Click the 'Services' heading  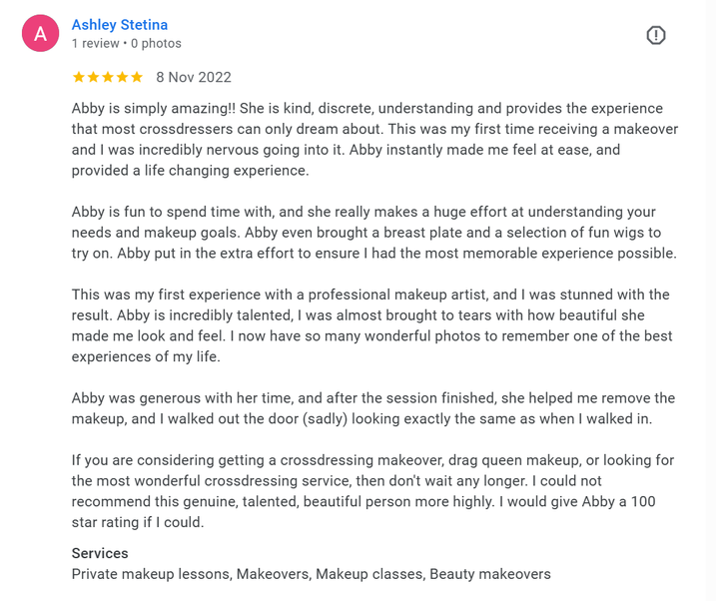[x=100, y=553]
